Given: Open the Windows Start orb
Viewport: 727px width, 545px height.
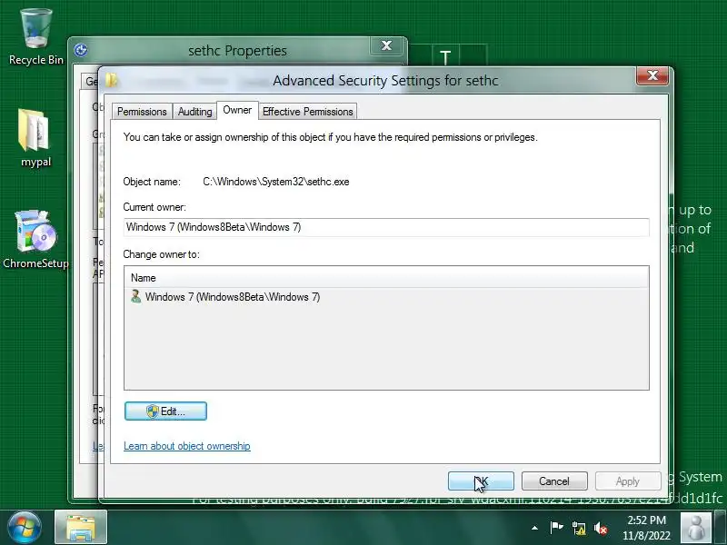Looking at the screenshot, I should tap(24, 527).
